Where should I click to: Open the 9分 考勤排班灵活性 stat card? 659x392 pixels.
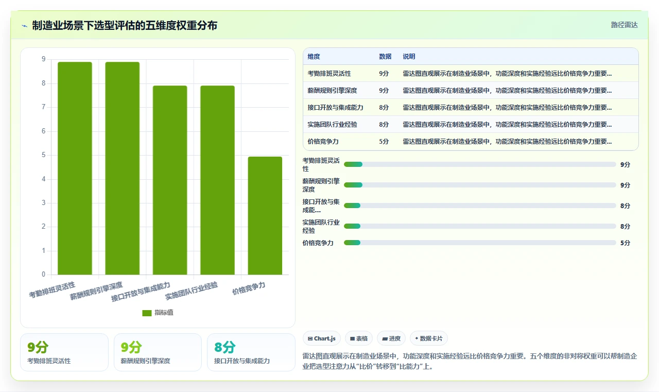click(64, 352)
